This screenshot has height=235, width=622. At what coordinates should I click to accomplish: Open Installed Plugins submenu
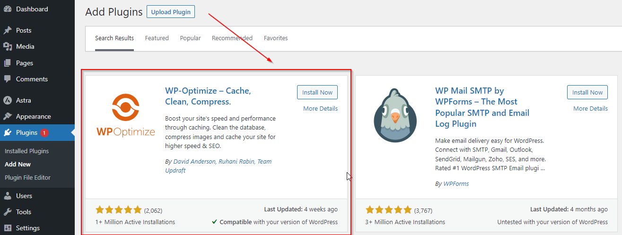pyautogui.click(x=27, y=151)
